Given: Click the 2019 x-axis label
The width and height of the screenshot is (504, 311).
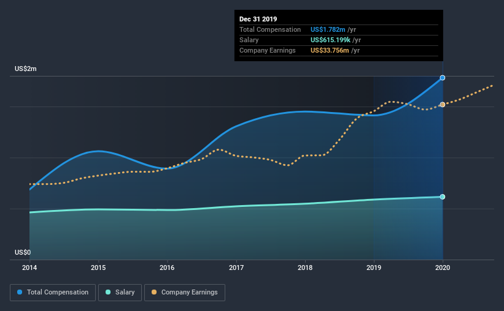Looking at the screenshot, I should (373, 268).
